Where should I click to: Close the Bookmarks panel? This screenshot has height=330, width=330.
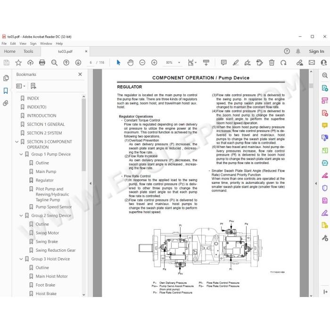(x=80, y=74)
